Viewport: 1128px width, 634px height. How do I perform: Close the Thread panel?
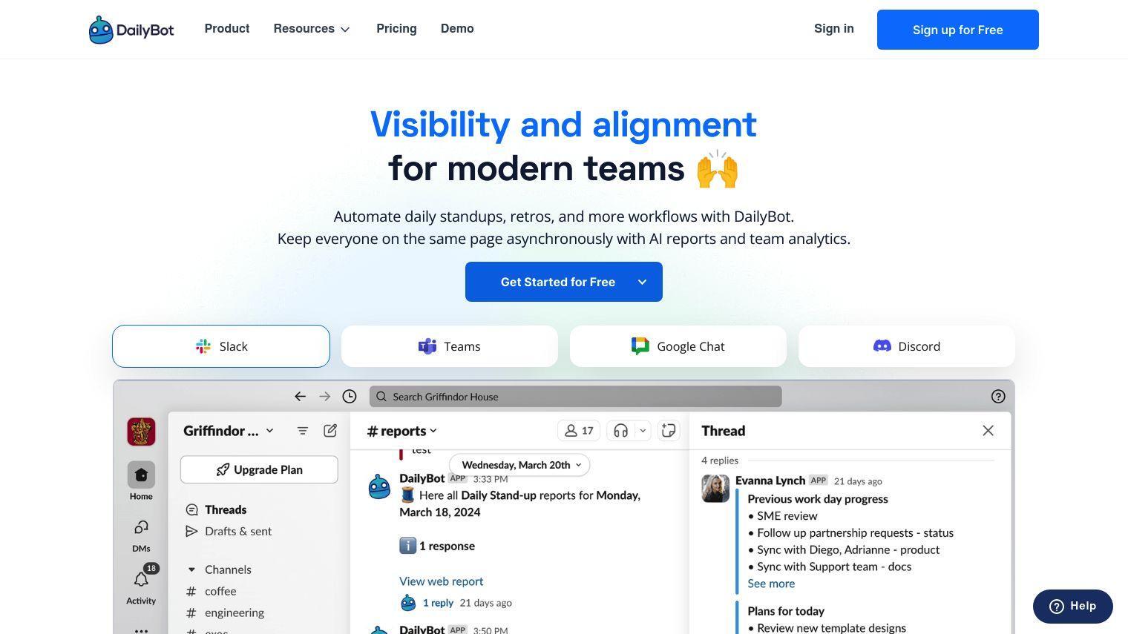tap(988, 431)
